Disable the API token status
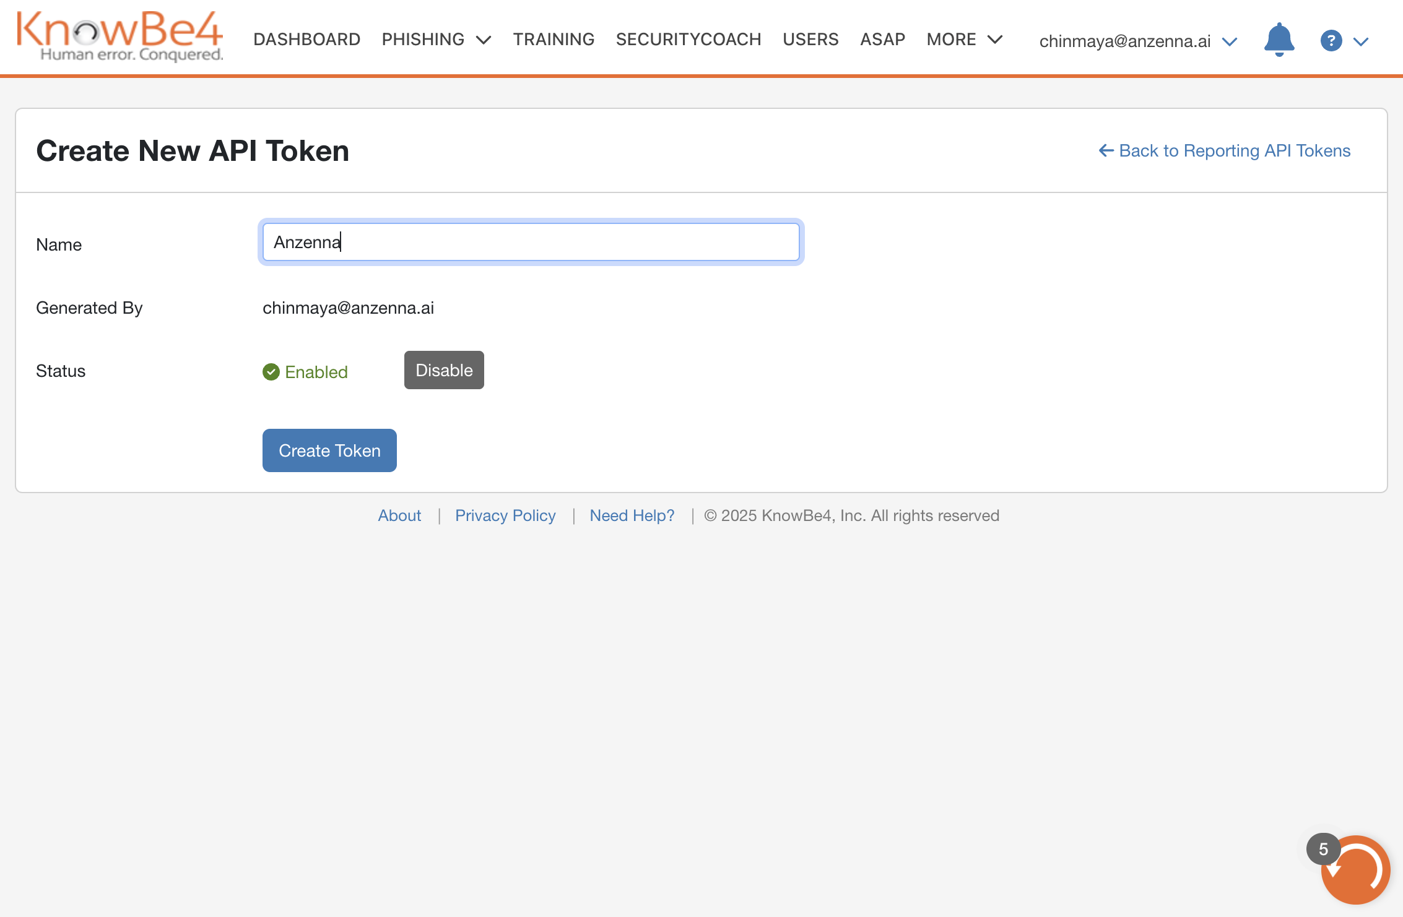This screenshot has height=917, width=1403. pyautogui.click(x=444, y=370)
